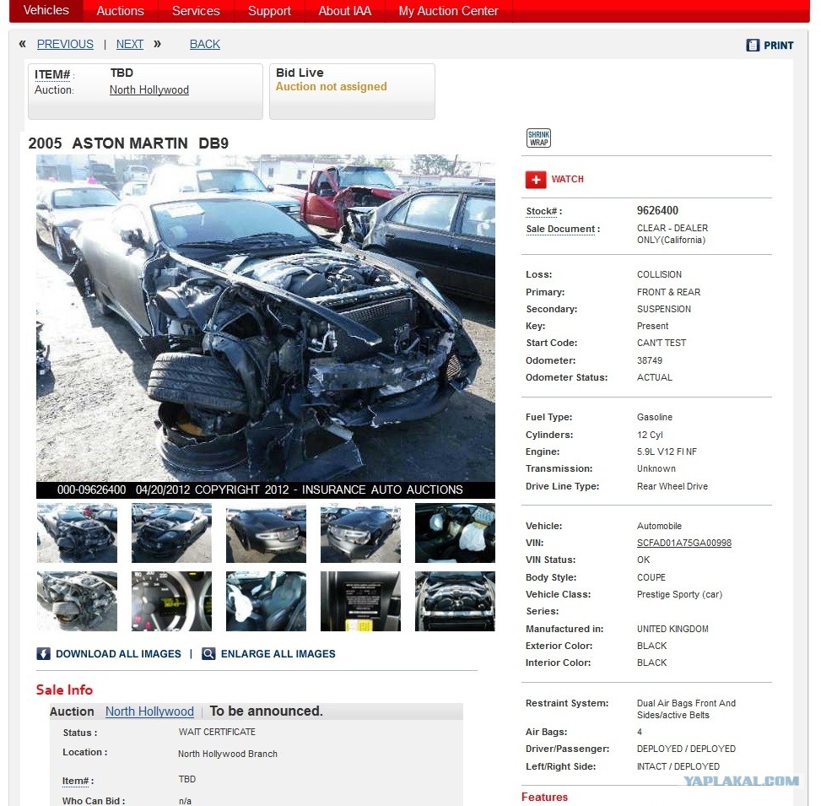Click the Features heading
This screenshot has height=806, width=821.
(544, 797)
